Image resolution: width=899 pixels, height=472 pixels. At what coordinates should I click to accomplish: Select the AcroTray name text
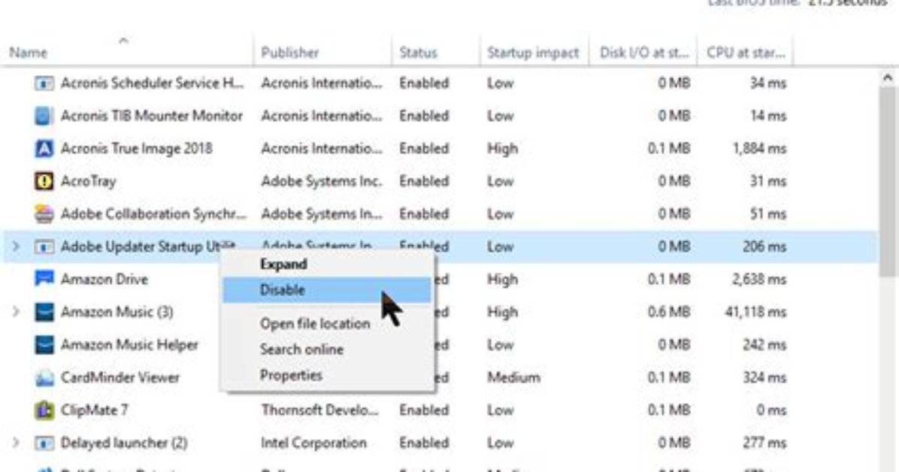tap(88, 182)
